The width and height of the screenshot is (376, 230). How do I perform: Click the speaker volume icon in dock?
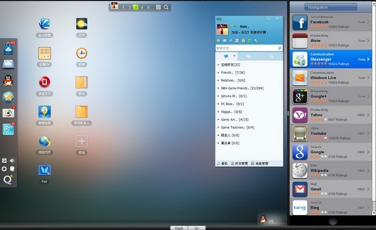[12, 160]
